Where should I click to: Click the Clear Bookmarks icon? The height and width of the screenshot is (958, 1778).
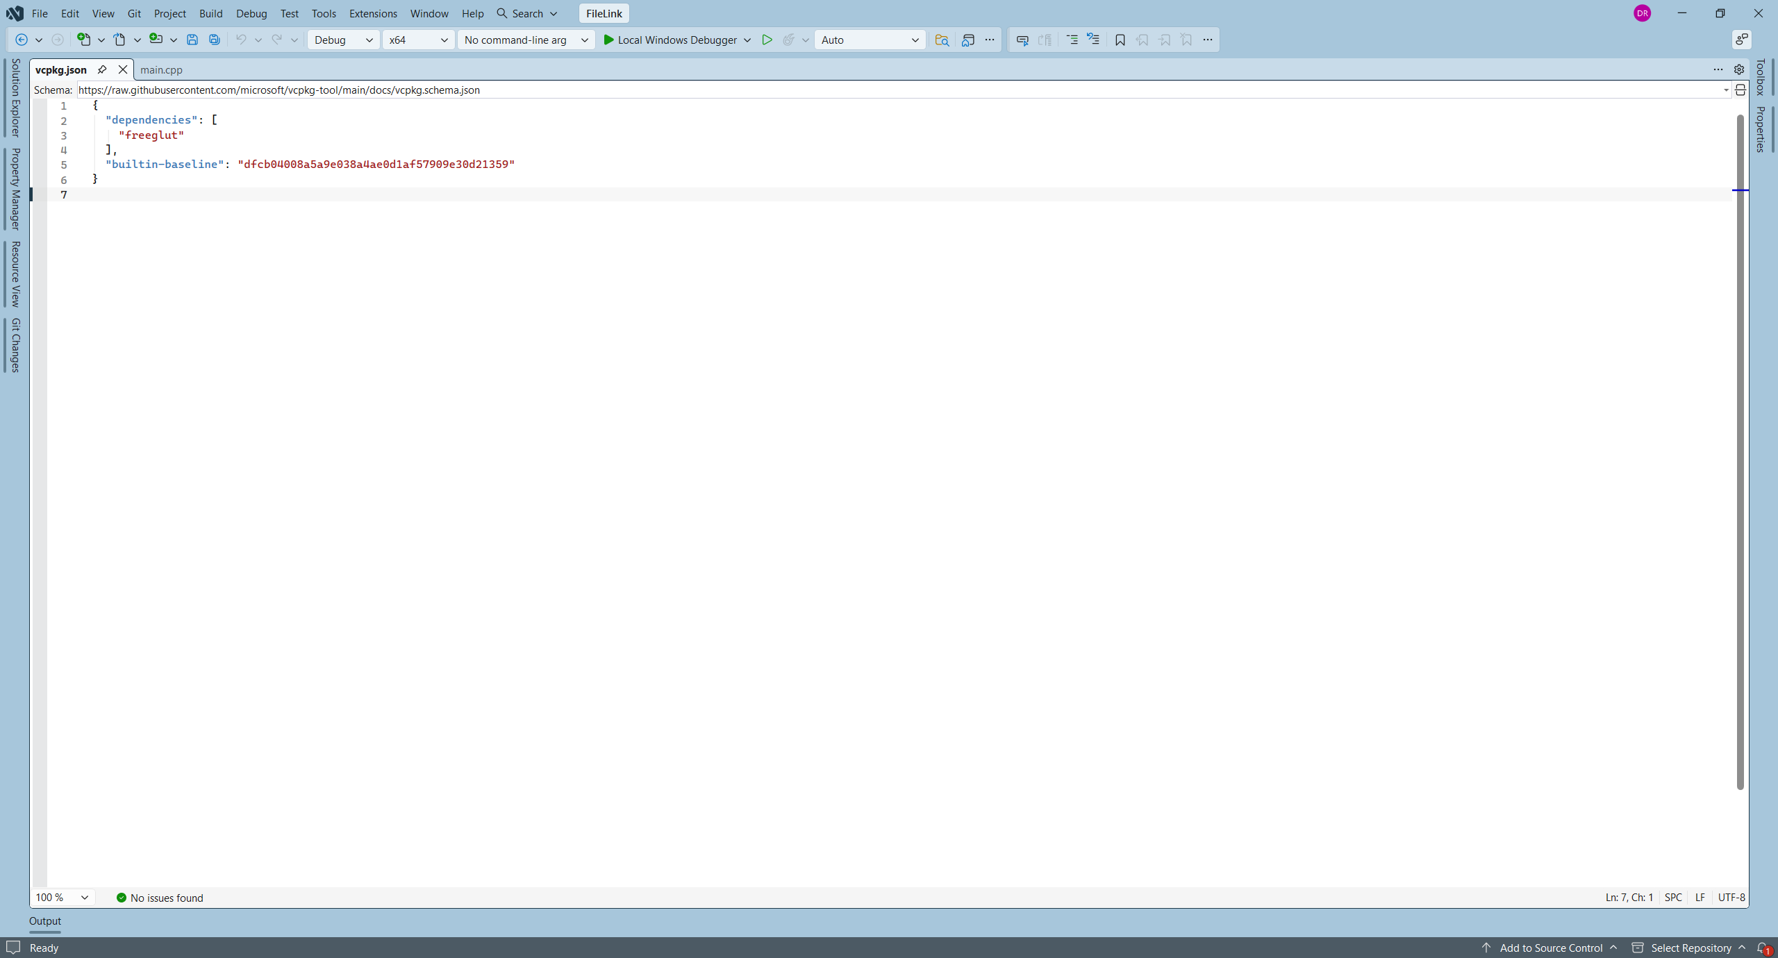1186,40
